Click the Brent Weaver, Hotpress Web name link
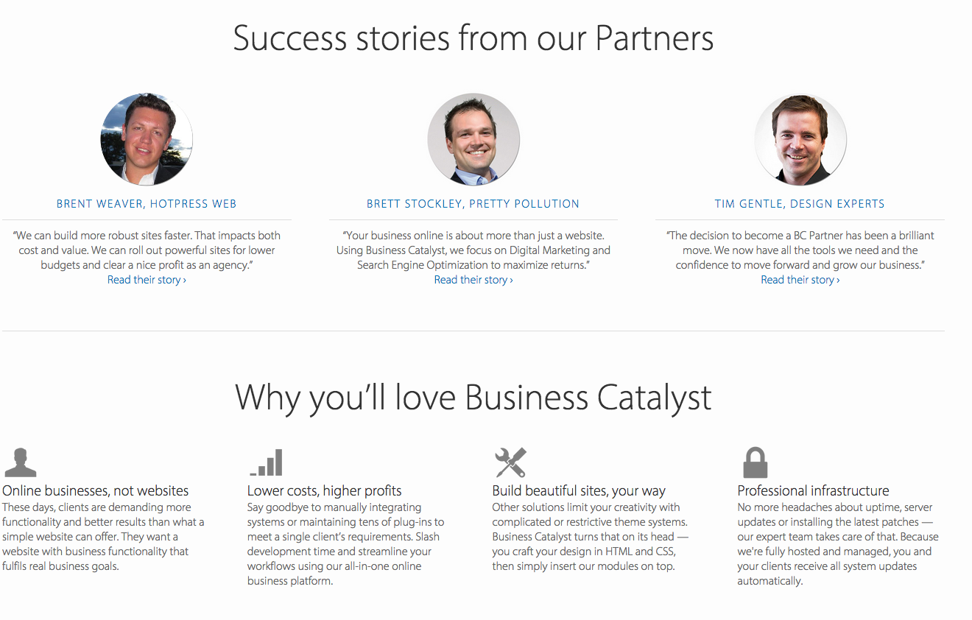Screen dimensions: 972x620 tap(147, 204)
